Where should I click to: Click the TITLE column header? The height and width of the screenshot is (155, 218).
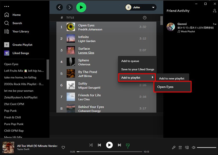point(70,18)
